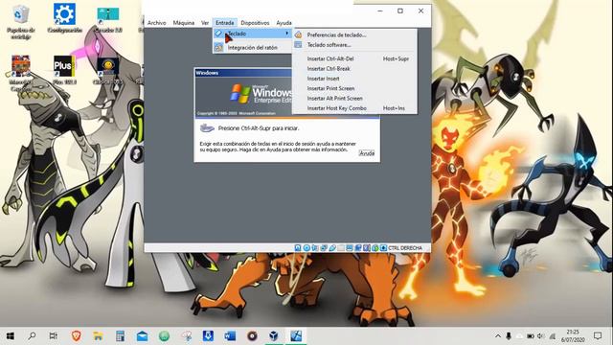Open VirtualBox Manager from taskbar
Image resolution: width=613 pixels, height=345 pixels.
[274, 336]
